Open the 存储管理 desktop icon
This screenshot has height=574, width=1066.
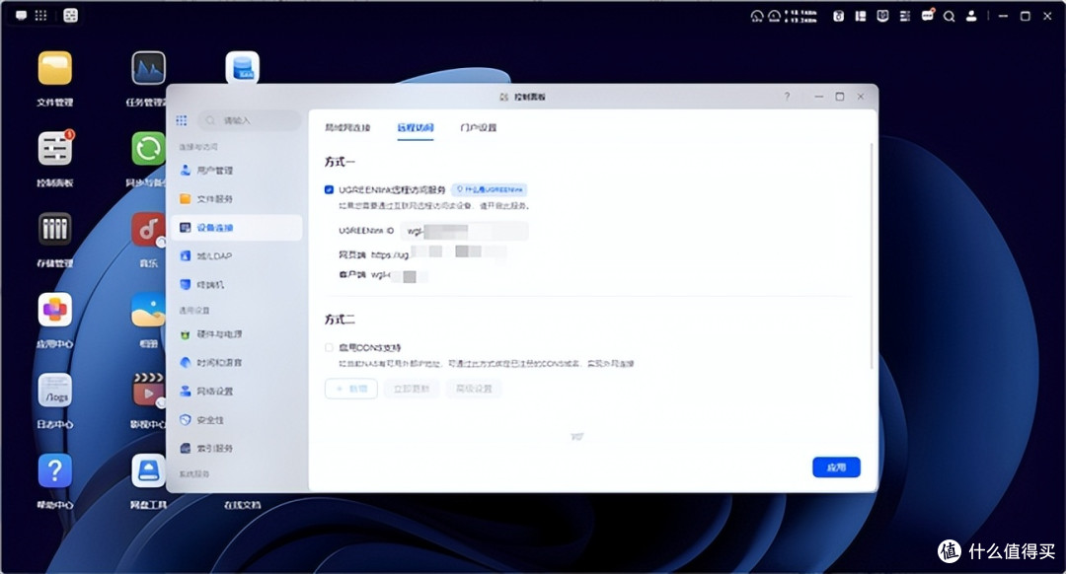point(55,230)
